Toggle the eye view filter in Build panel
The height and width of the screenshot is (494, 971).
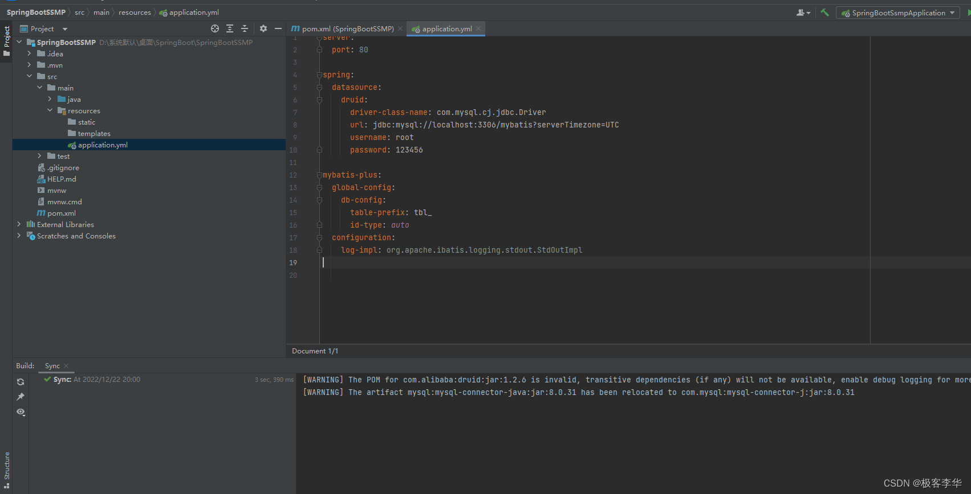[21, 412]
